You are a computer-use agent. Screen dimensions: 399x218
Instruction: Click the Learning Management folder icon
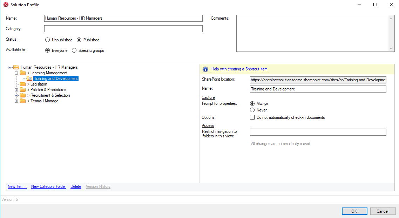coord(23,73)
